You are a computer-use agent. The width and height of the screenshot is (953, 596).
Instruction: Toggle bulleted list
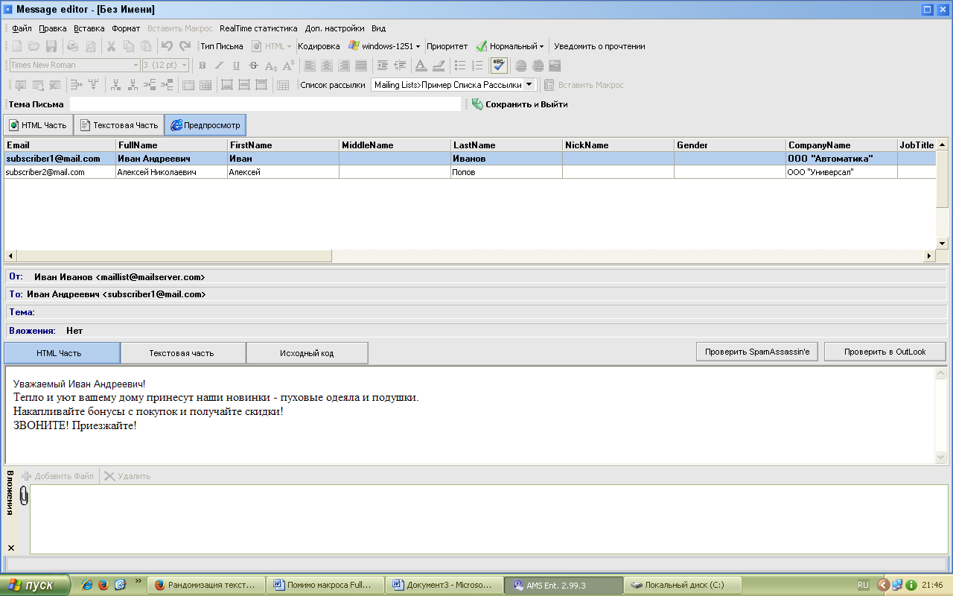(x=460, y=66)
